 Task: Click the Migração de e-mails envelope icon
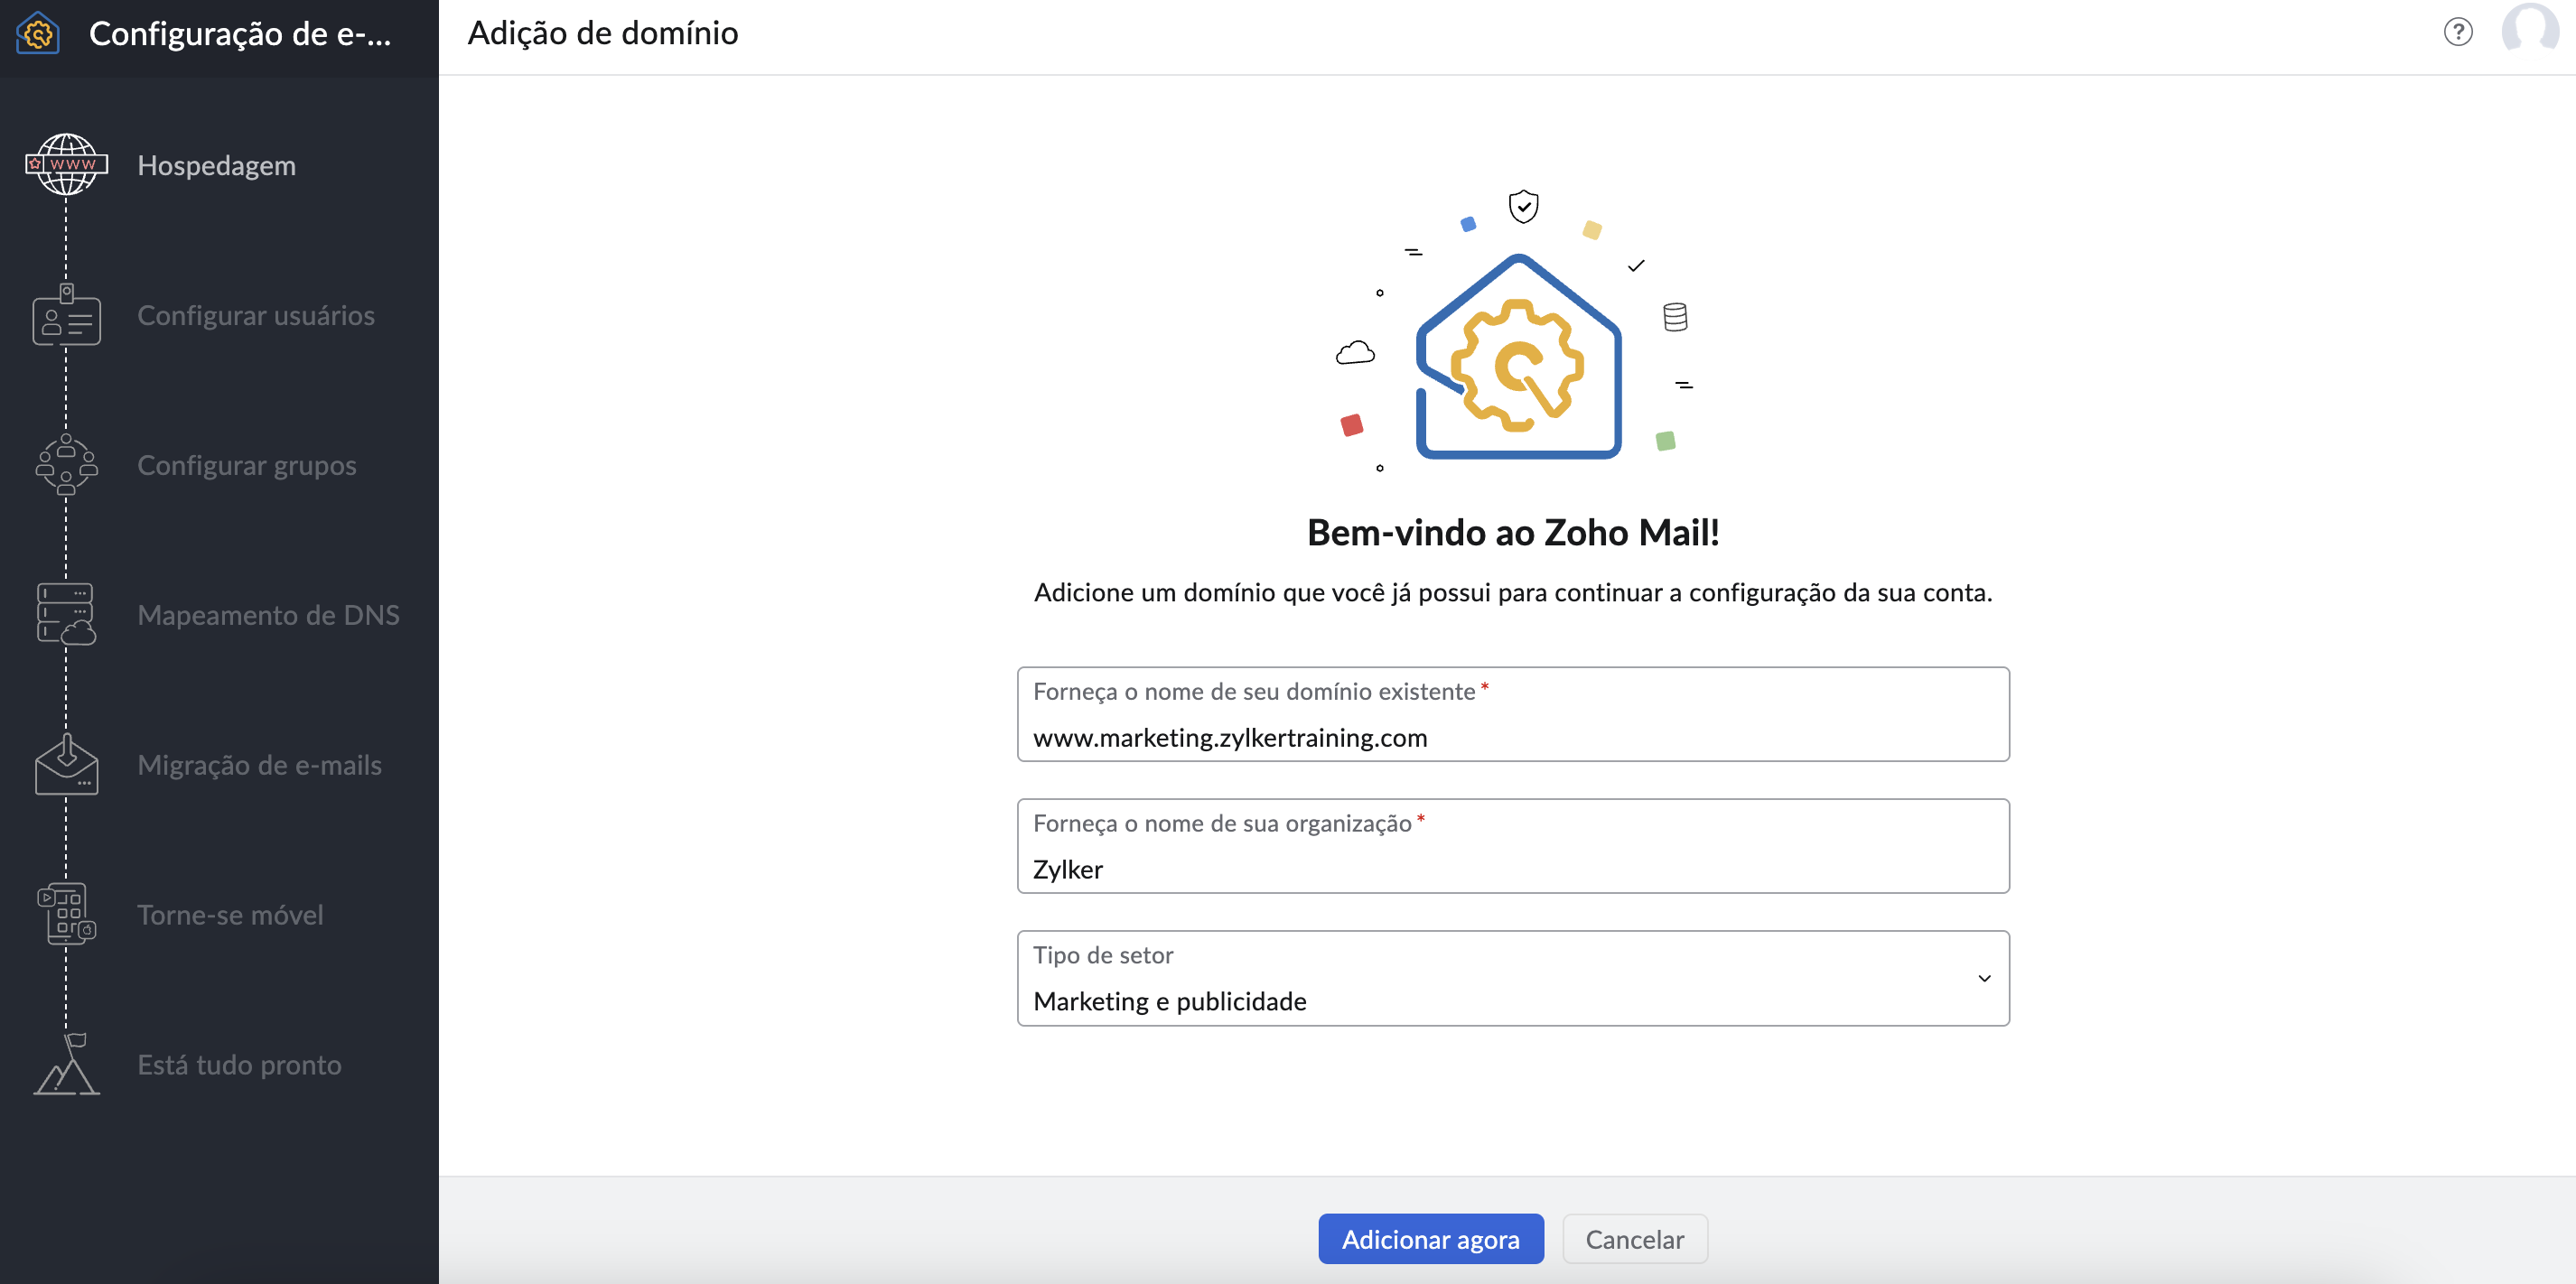(66, 764)
